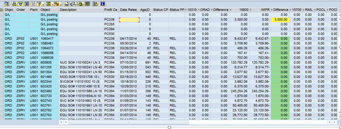341x129 pixels.
Task: Click far-right horizontal scroll right arrow
Action: tap(334, 122)
